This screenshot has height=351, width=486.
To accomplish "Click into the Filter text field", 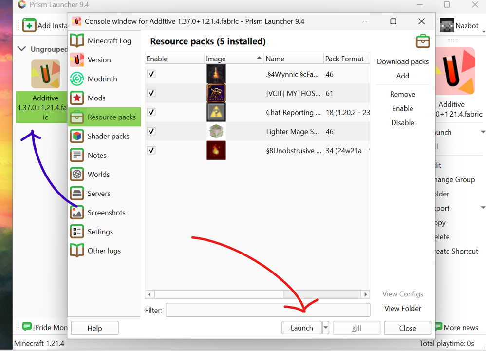I will point(267,310).
